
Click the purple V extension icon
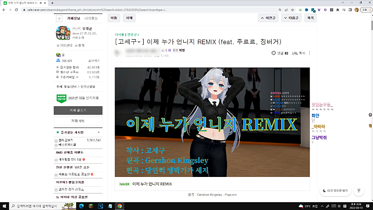319,10
